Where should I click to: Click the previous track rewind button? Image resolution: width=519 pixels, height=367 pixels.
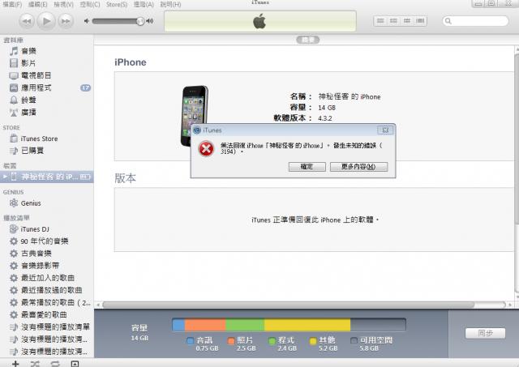(27, 21)
